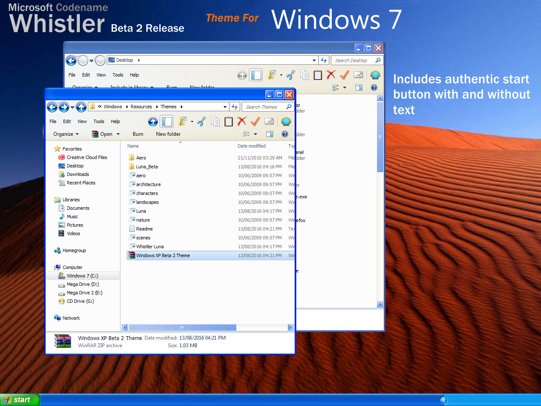Click red X Delete icon in Desktop window
Image resolution: width=541 pixels, height=406 pixels.
pos(331,75)
